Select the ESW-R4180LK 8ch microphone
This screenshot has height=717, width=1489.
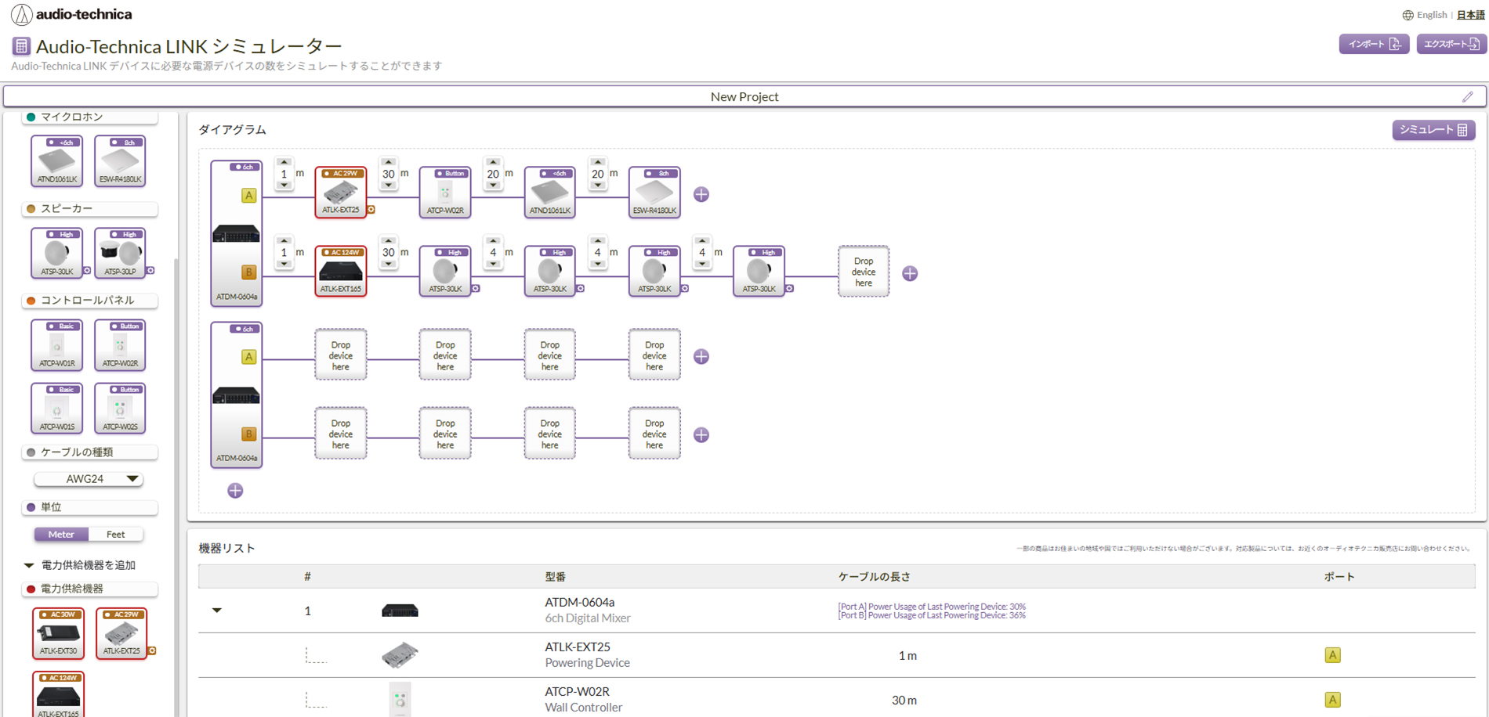pos(119,160)
